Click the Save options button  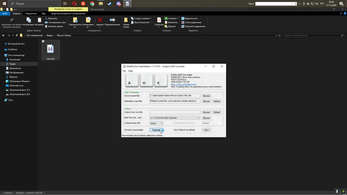206,130
